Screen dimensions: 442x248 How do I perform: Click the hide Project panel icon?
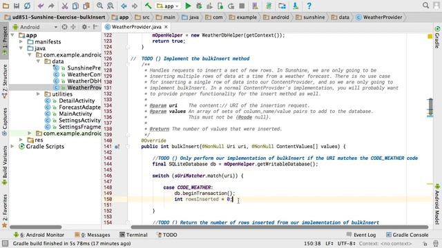tap(95, 27)
